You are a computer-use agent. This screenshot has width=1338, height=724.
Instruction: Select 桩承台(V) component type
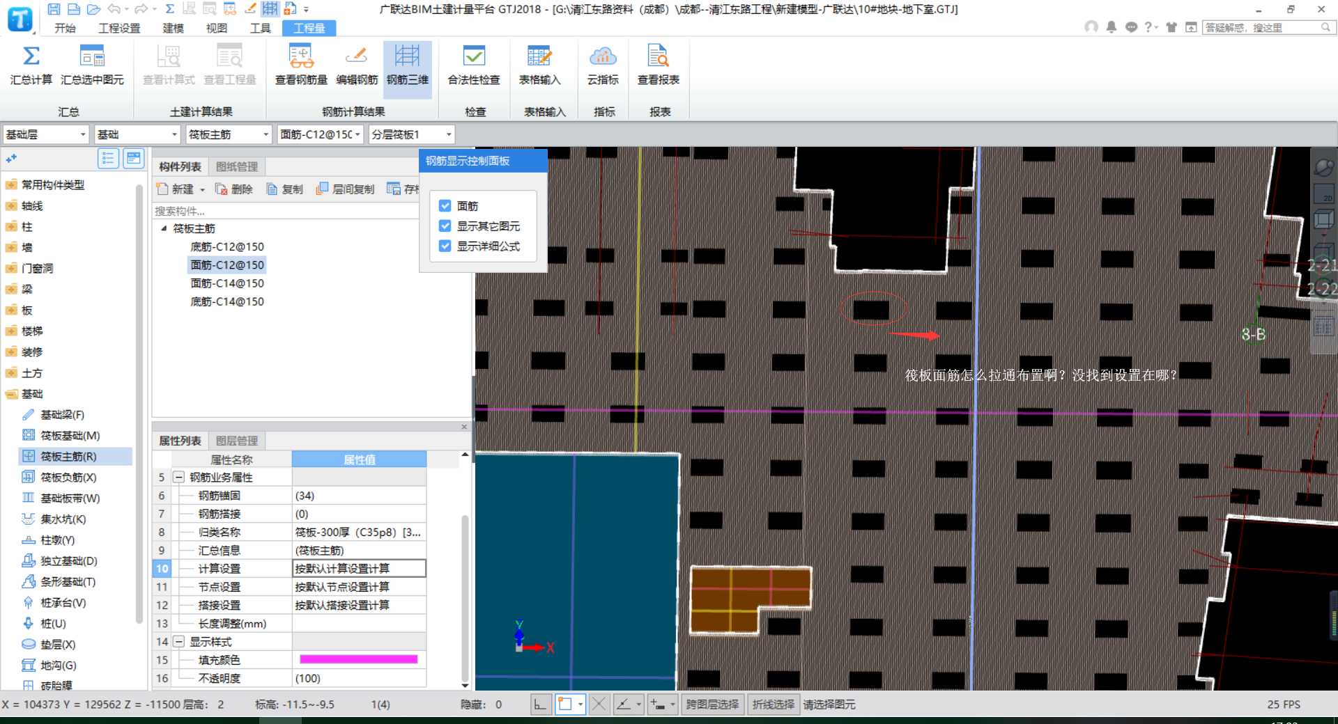(63, 603)
